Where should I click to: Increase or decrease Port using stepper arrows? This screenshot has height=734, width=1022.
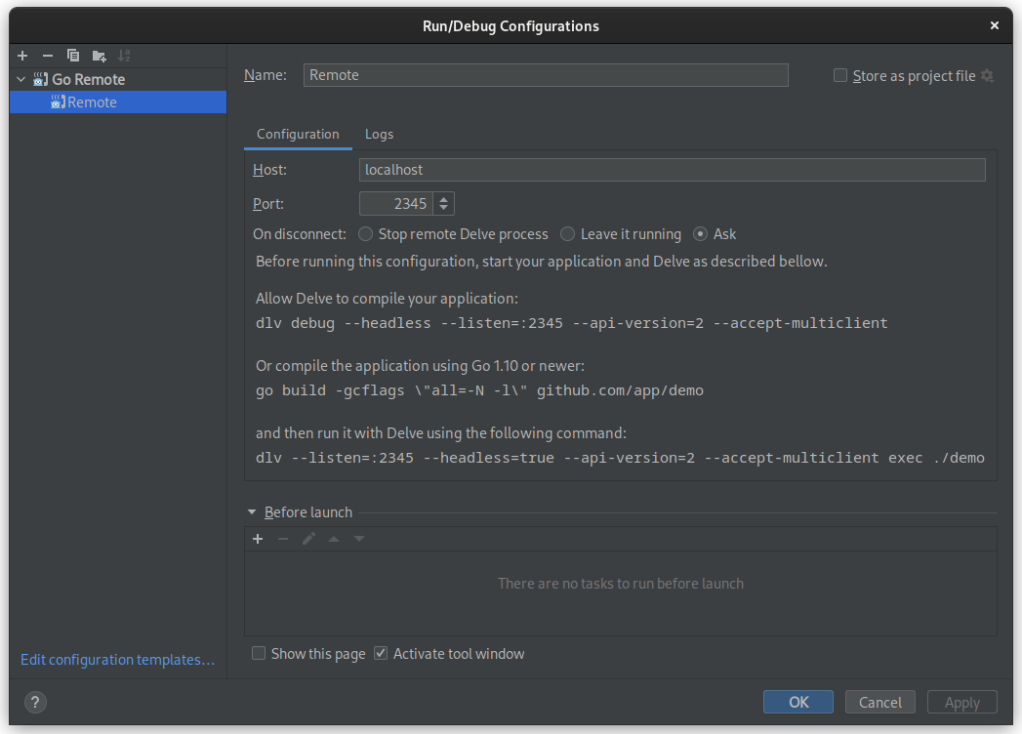click(x=444, y=204)
